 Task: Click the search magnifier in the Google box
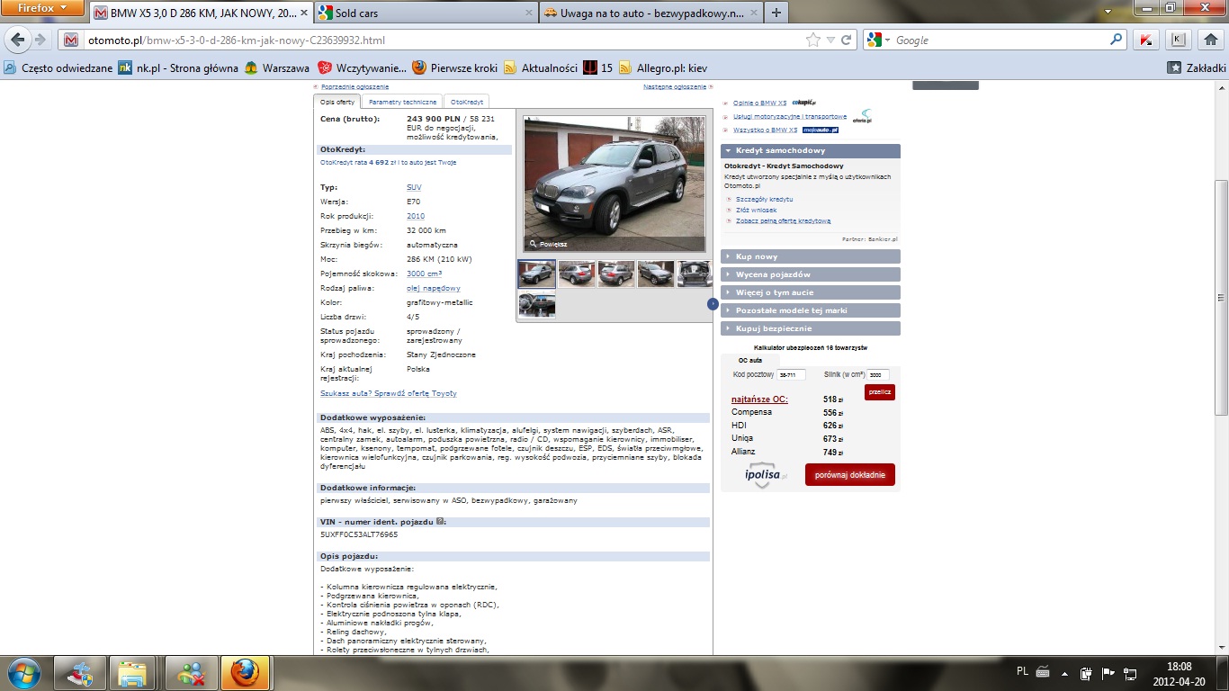pyautogui.click(x=1116, y=40)
